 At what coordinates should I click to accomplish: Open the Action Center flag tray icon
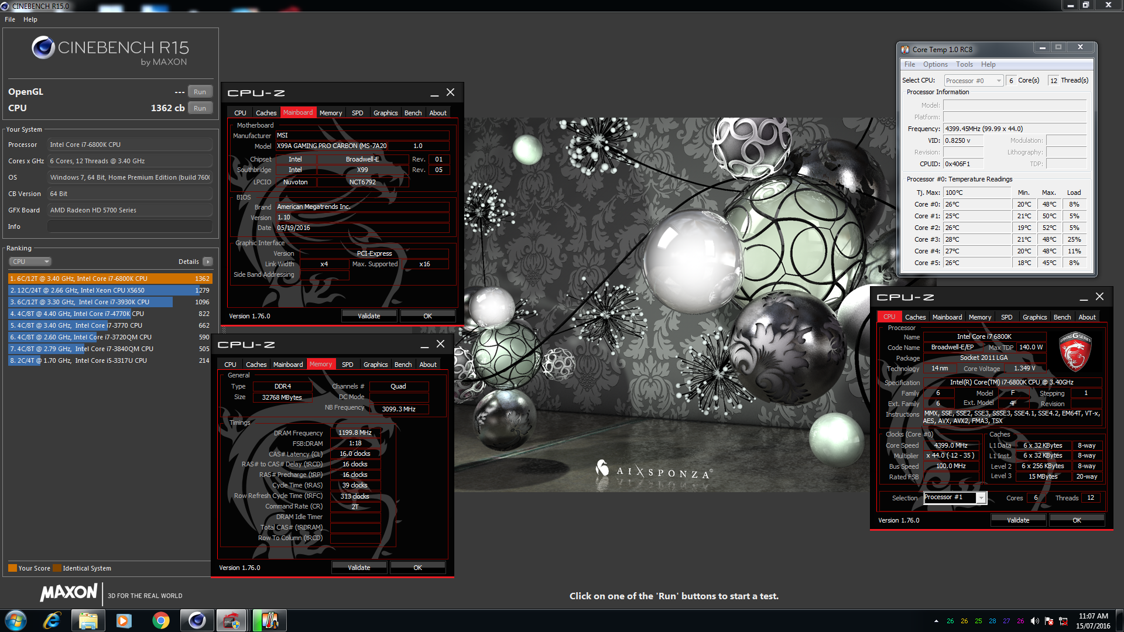point(1049,621)
